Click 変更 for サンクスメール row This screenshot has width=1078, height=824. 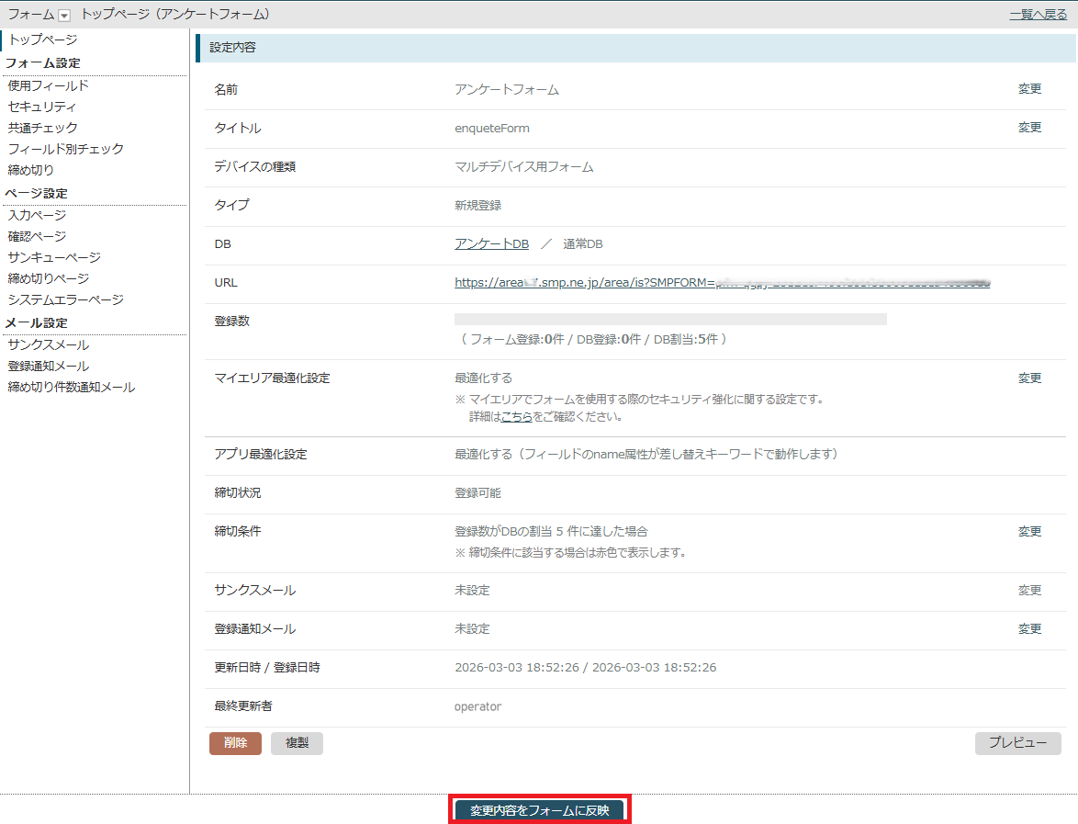[x=1029, y=591]
